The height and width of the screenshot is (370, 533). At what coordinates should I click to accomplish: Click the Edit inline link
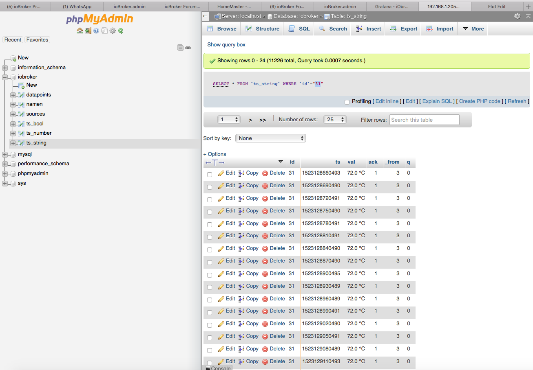click(387, 101)
